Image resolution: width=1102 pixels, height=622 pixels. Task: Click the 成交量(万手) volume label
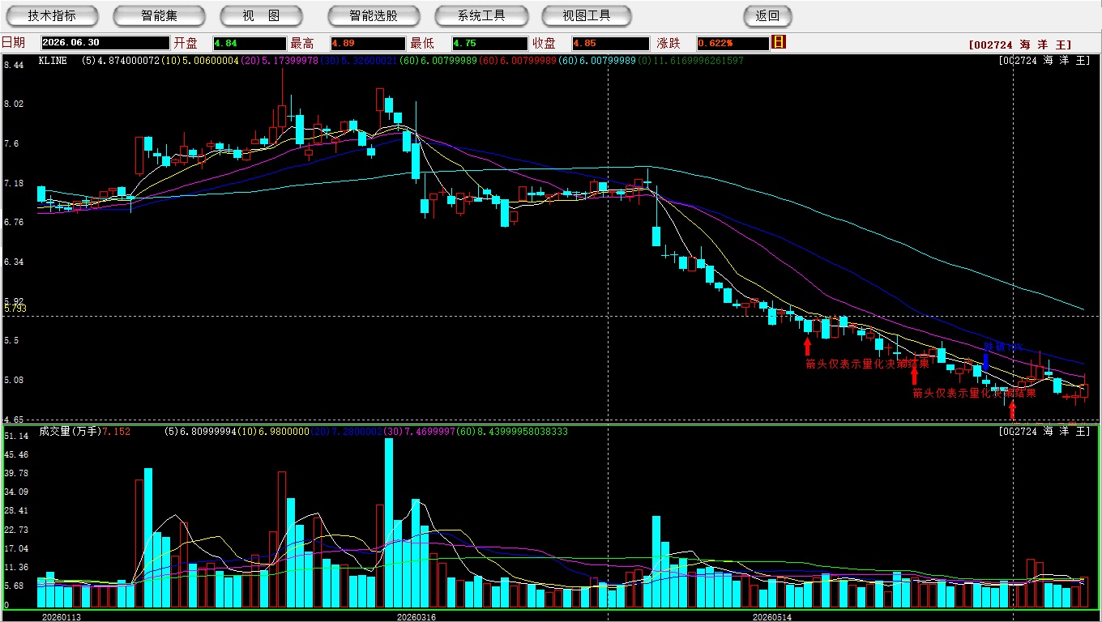click(69, 432)
